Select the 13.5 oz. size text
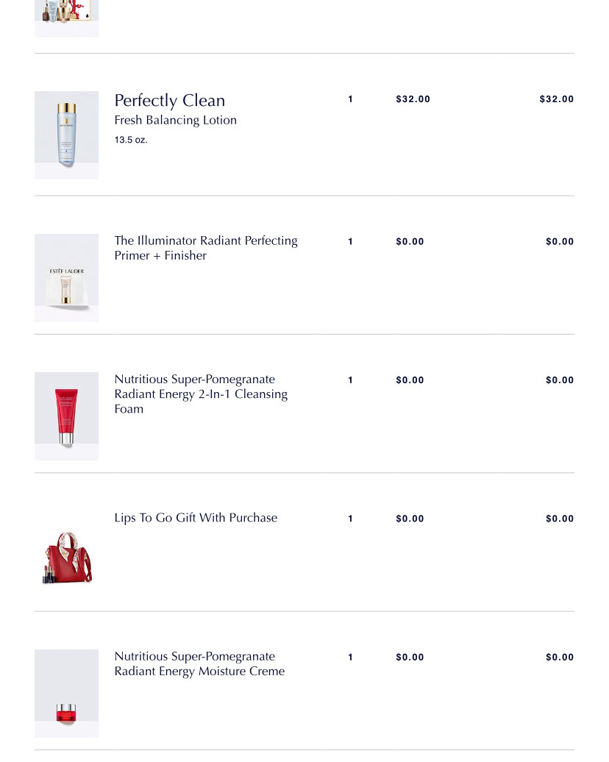 point(131,140)
